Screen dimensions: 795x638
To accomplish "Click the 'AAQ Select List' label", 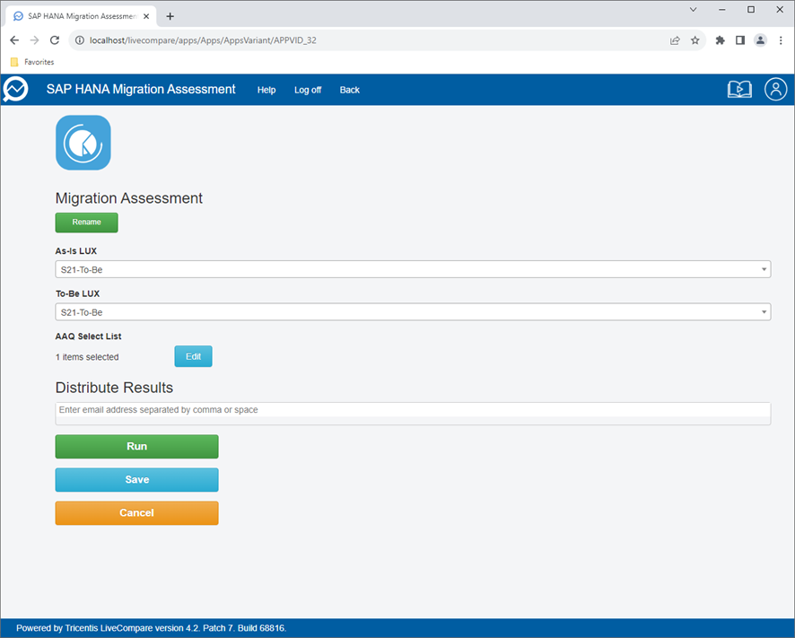I will pos(88,336).
